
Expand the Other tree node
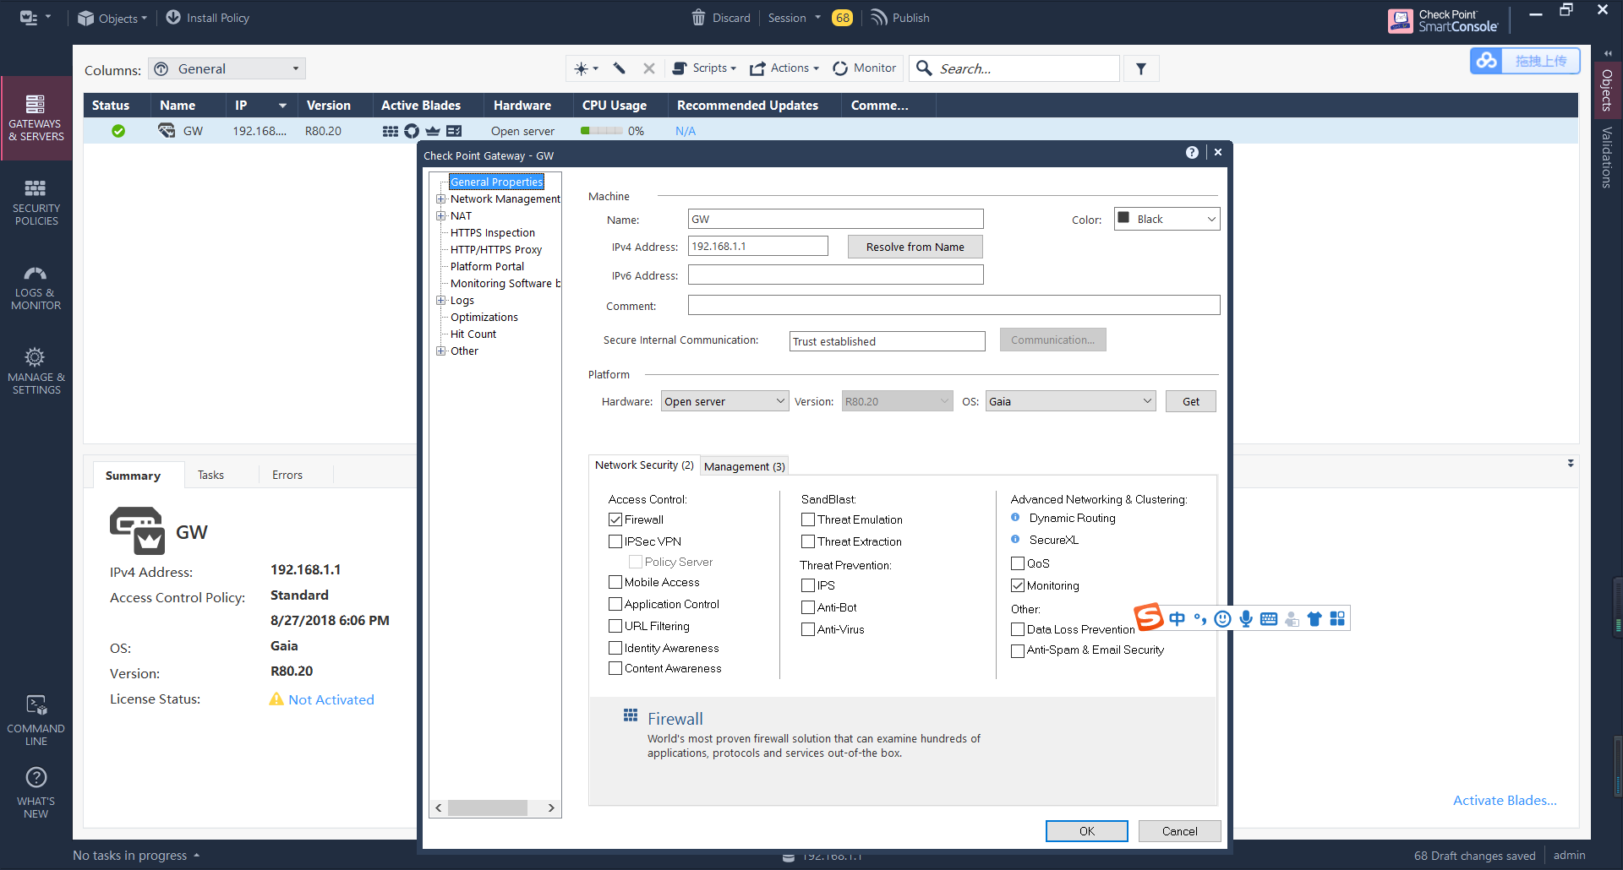click(440, 351)
